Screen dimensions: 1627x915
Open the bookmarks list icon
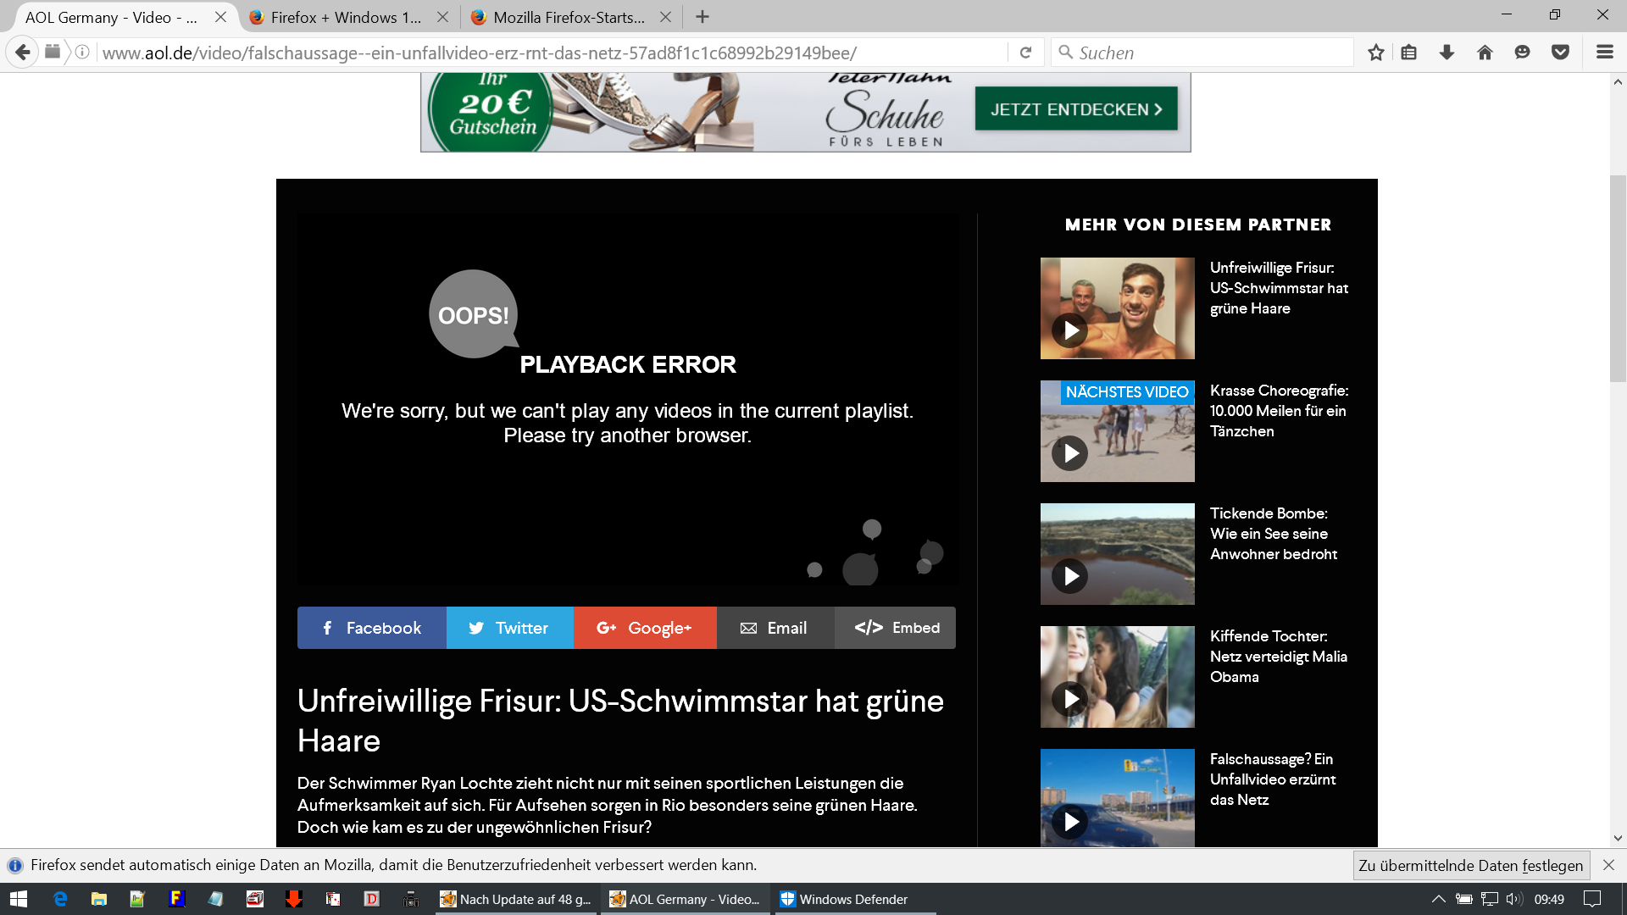point(1408,53)
